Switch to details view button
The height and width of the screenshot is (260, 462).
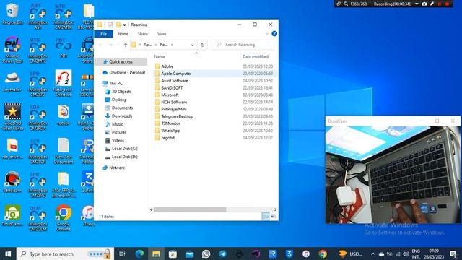point(266,217)
